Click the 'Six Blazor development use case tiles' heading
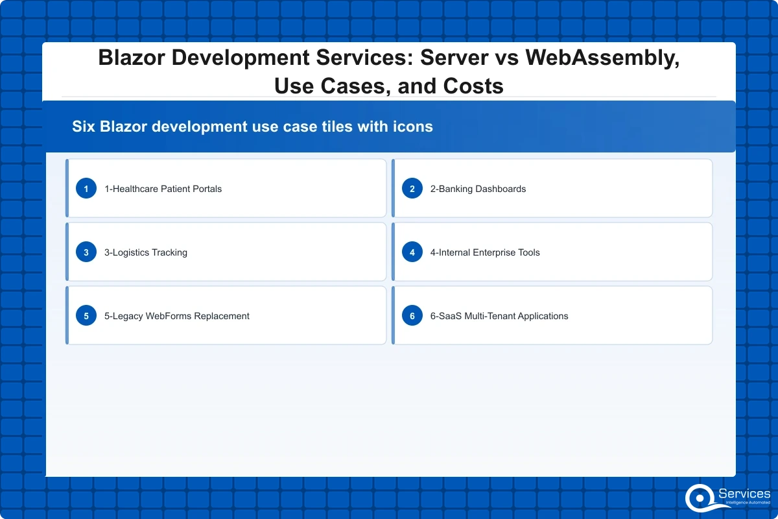This screenshot has width=778, height=519. coord(252,127)
